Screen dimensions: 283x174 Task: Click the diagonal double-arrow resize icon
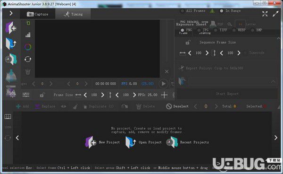pyautogui.click(x=275, y=14)
